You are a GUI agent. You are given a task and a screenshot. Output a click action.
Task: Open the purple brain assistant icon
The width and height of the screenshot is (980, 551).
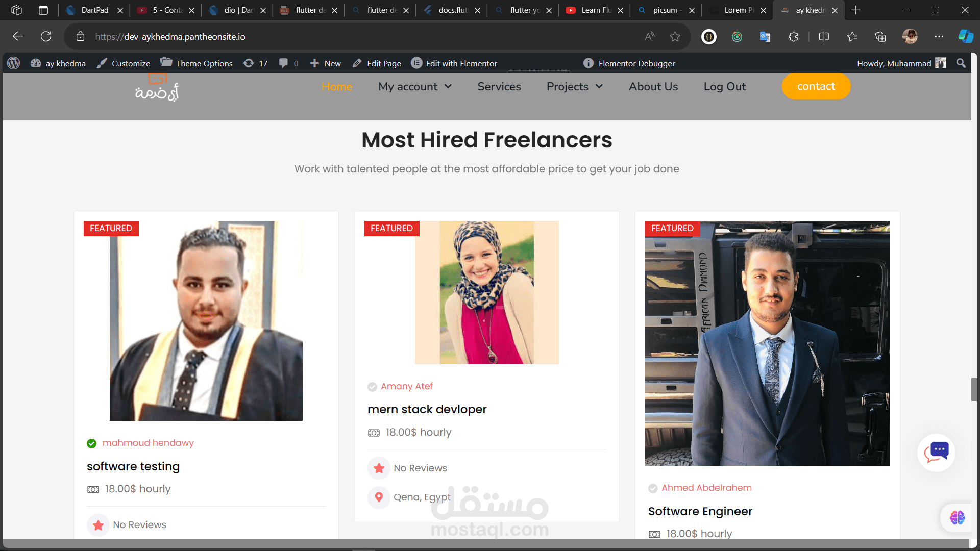click(957, 517)
